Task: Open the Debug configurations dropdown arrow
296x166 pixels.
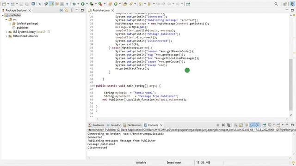Action: 78,4
